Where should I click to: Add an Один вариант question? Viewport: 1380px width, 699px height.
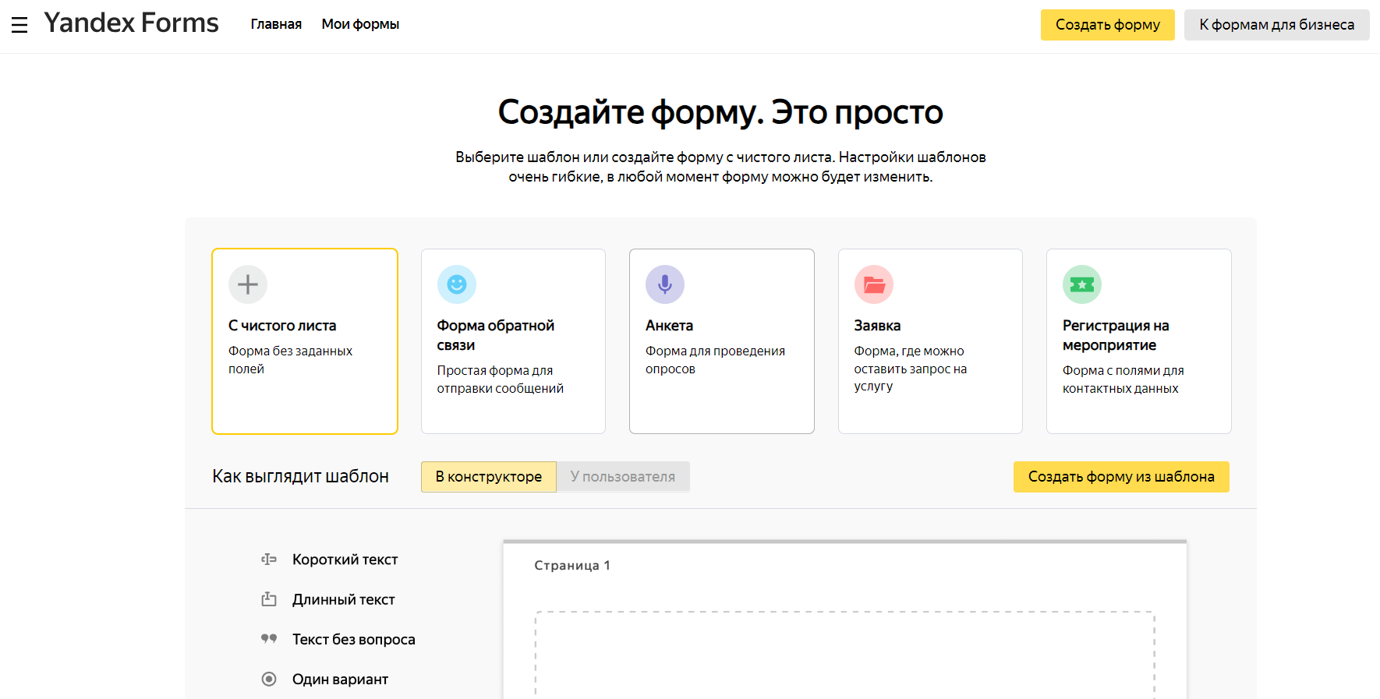pos(340,679)
